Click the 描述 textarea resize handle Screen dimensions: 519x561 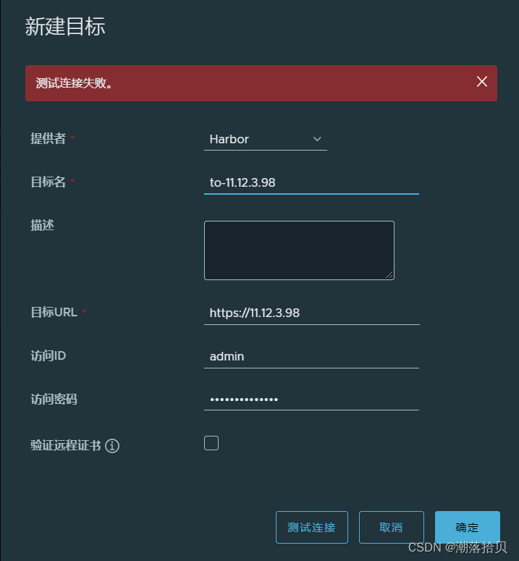389,275
